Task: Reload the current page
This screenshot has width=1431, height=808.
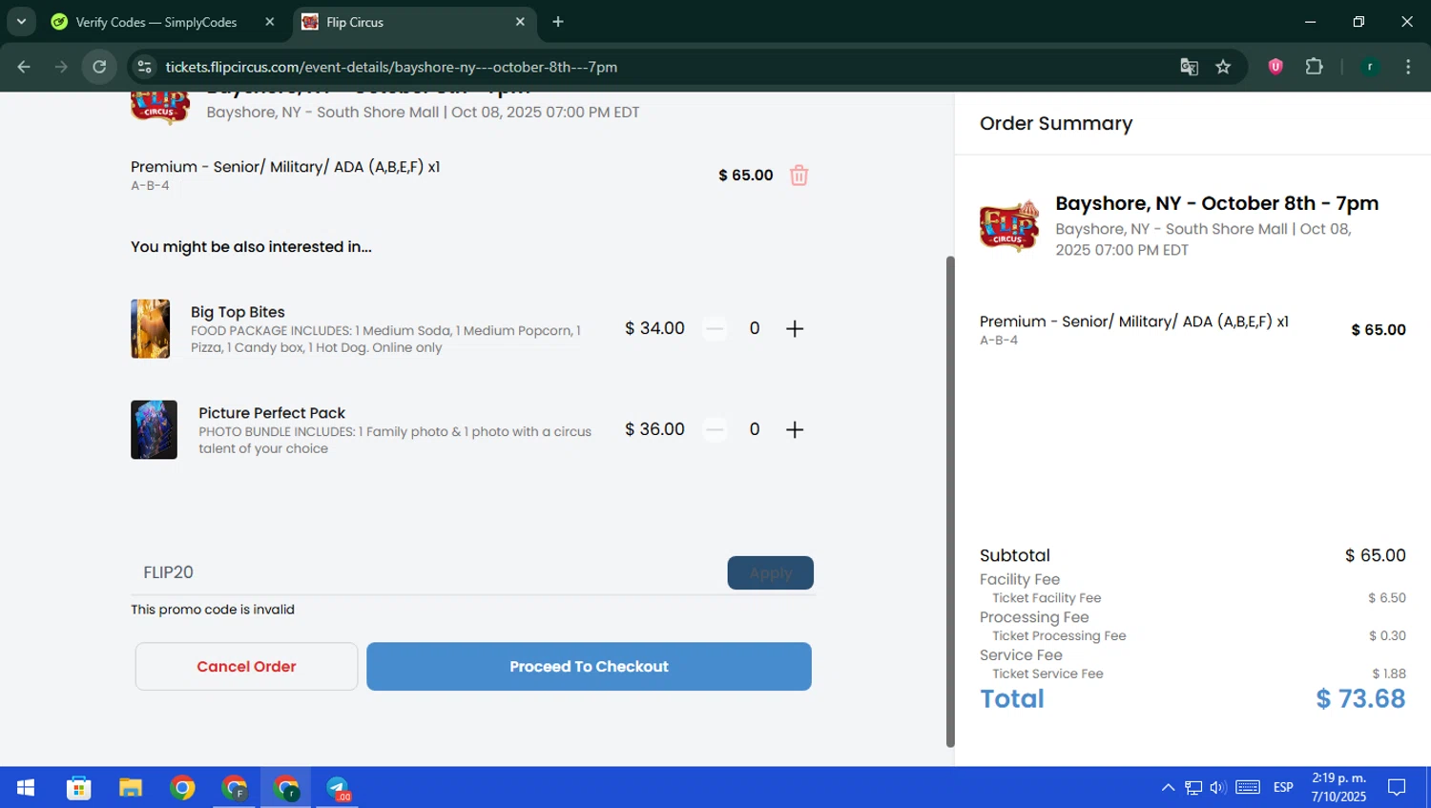Action: tap(99, 67)
